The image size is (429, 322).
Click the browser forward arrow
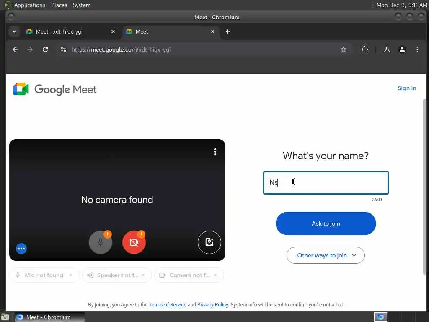pos(30,49)
